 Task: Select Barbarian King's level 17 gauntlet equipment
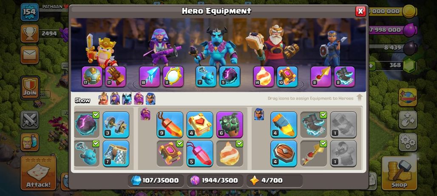pos(116,77)
